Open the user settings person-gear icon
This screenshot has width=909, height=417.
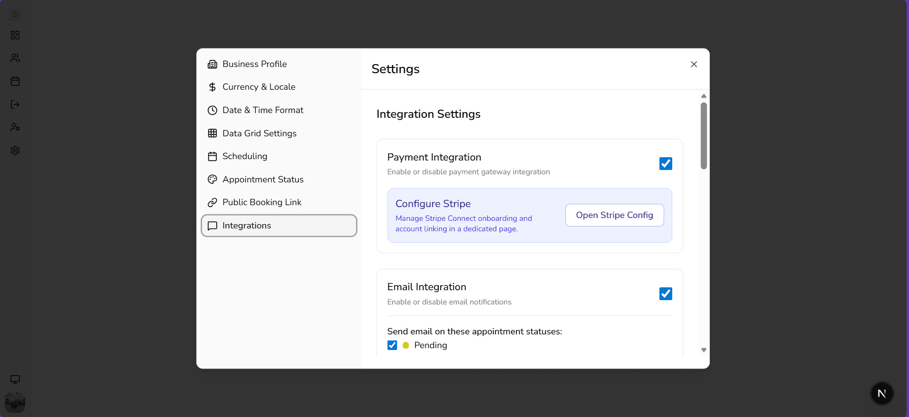click(x=15, y=127)
